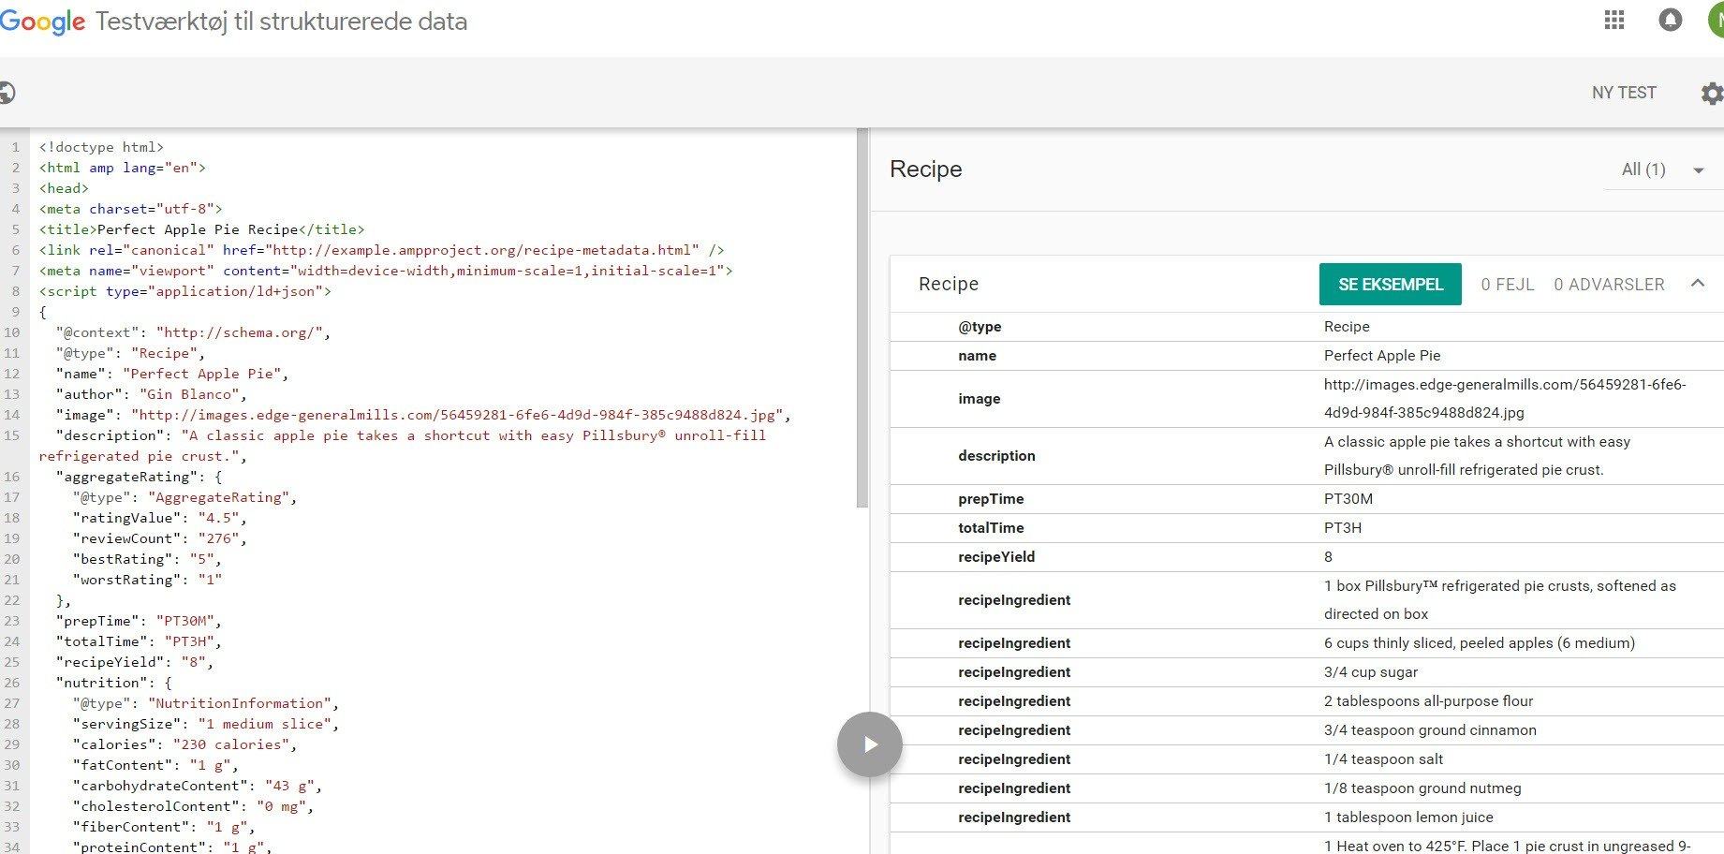Click the ingredient 2 tablespoons all-purpose flour

pos(1428,701)
